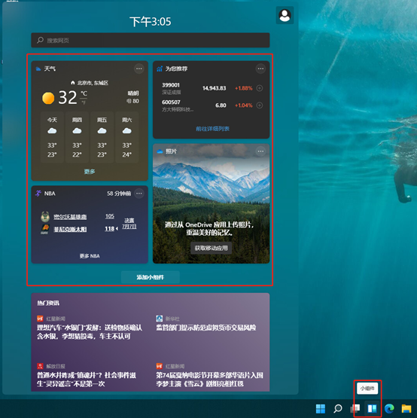Open the stock recommendations widget's options

tap(260, 69)
